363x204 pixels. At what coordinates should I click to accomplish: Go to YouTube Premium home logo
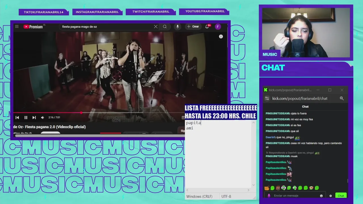pos(33,27)
